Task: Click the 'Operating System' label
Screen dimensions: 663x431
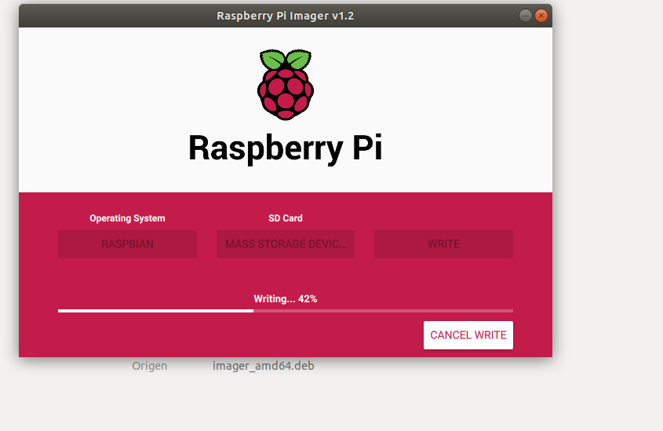Action: tap(127, 218)
